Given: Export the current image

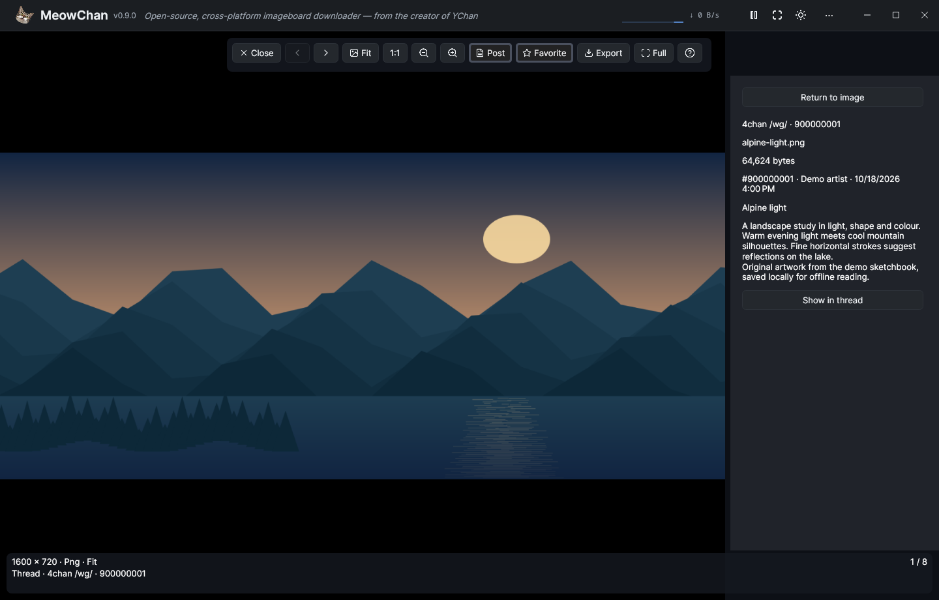Looking at the screenshot, I should 603,53.
